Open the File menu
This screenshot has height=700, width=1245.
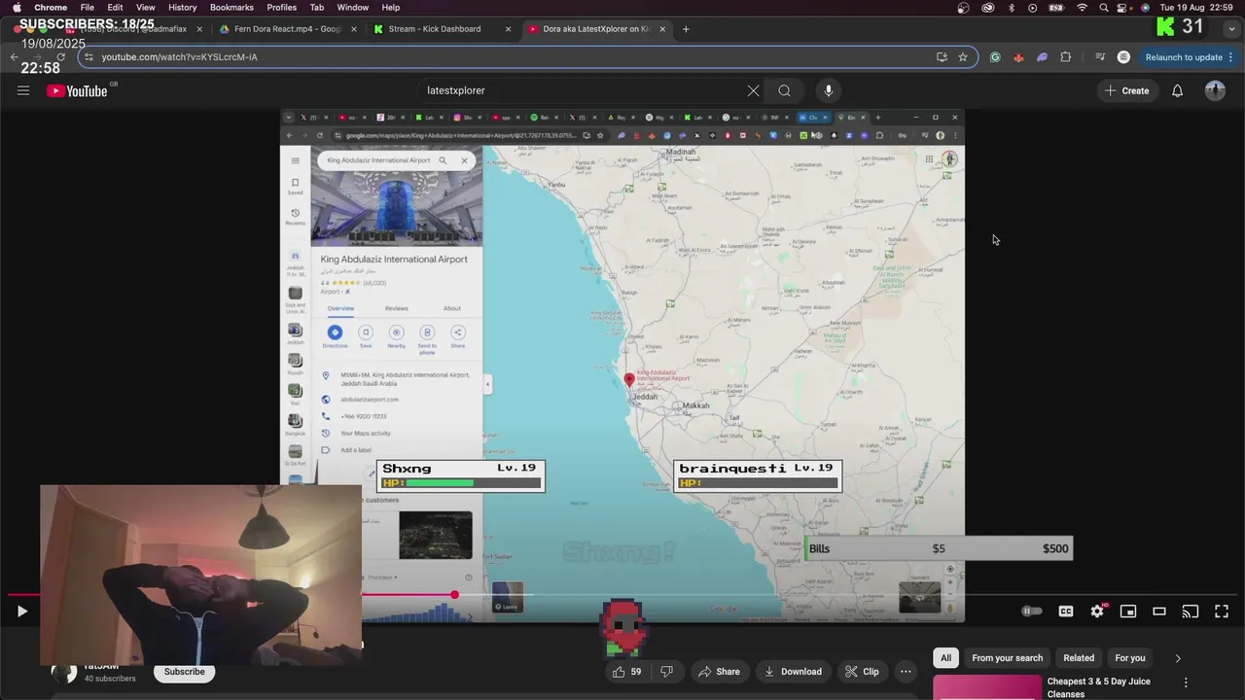(x=88, y=8)
